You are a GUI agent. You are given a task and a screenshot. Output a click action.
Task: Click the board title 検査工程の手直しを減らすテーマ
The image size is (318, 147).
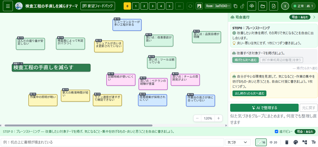pos(51,6)
